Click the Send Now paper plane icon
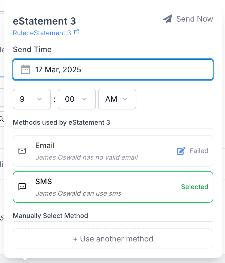The width and height of the screenshot is (225, 263). 167,19
